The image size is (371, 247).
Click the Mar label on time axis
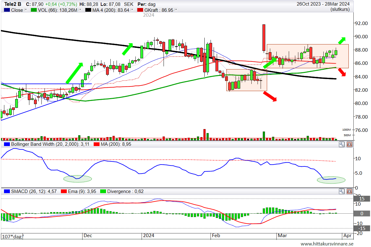click(x=282, y=236)
